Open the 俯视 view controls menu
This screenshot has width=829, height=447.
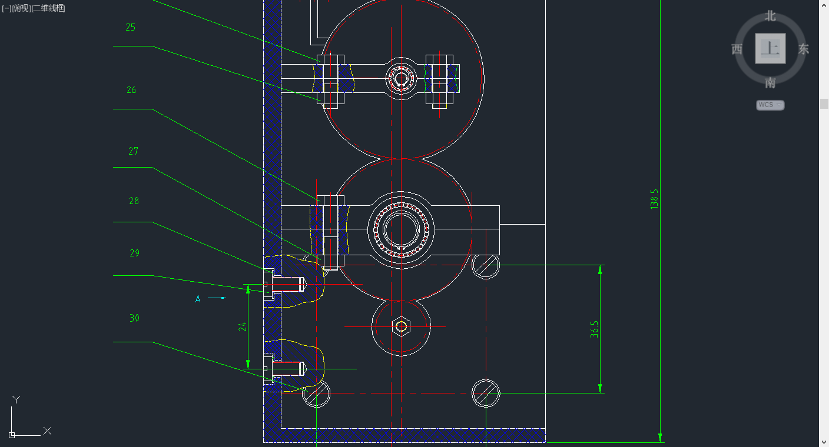(21, 8)
